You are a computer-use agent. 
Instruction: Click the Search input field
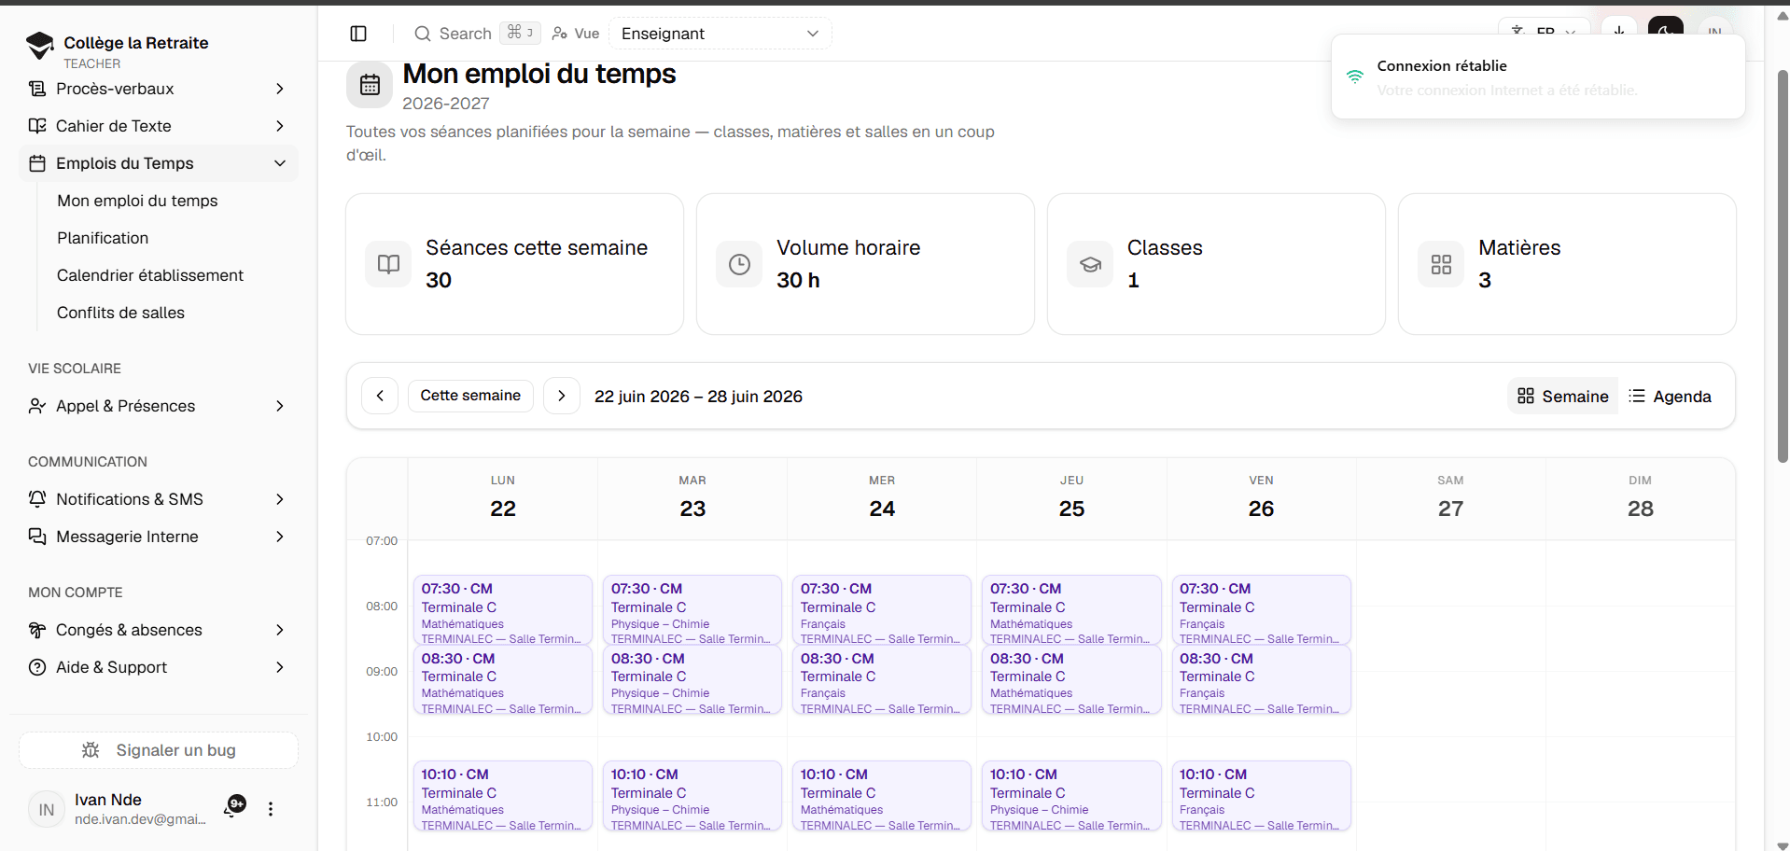click(x=476, y=34)
